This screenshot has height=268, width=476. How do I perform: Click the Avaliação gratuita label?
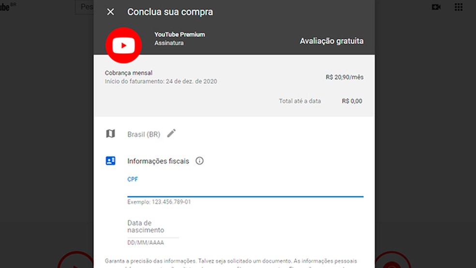[331, 41]
